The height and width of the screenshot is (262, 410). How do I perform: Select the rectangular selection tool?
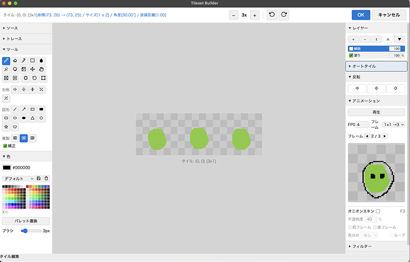click(33, 61)
